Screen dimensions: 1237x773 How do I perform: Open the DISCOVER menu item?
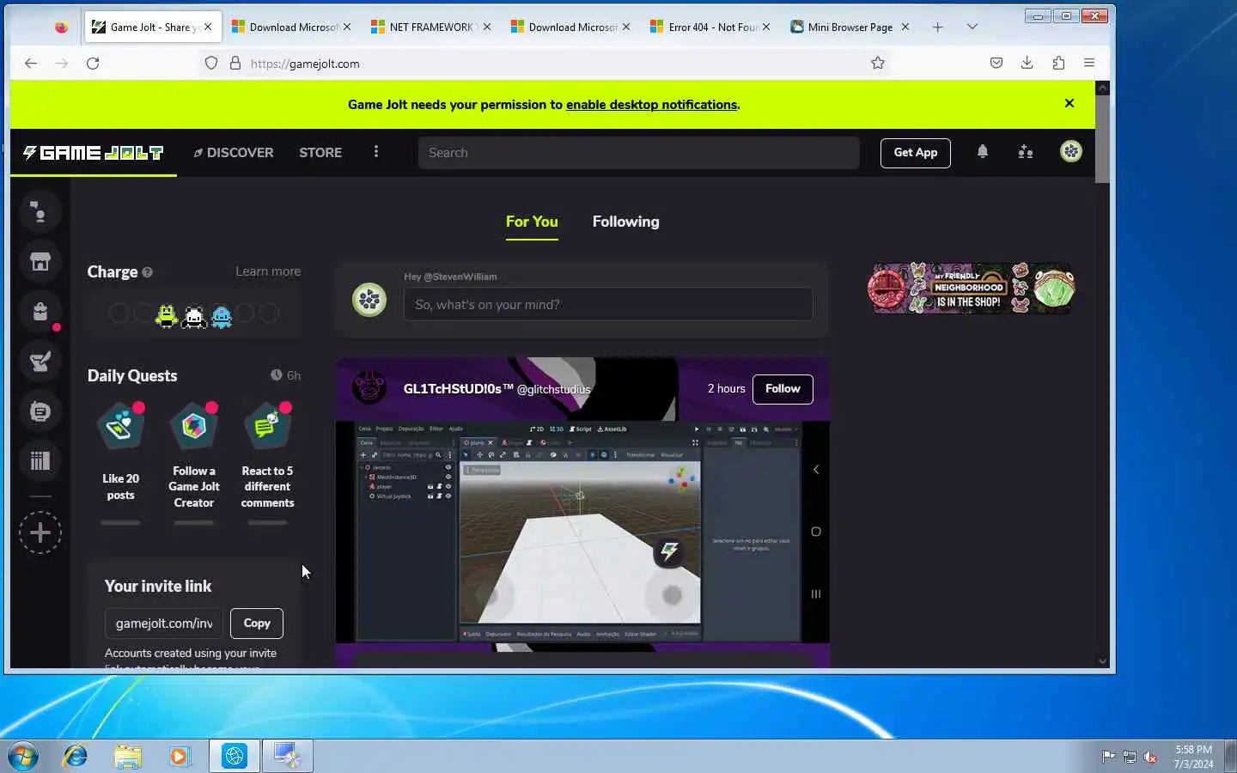[234, 152]
